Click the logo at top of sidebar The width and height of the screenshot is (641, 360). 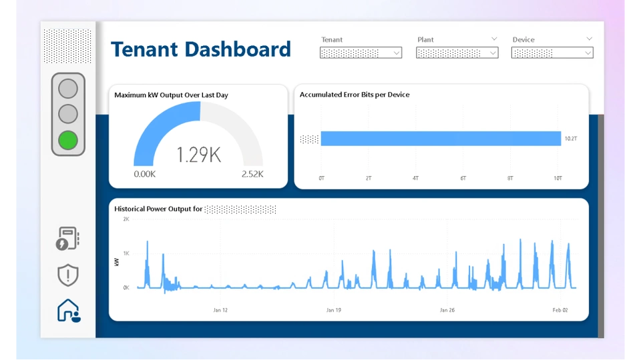67,45
